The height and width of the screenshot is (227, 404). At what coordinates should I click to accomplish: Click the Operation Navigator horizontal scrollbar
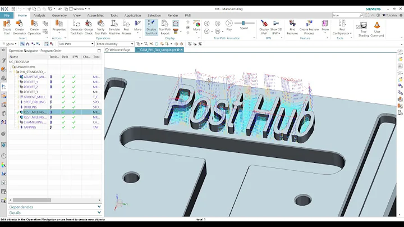coord(32,200)
